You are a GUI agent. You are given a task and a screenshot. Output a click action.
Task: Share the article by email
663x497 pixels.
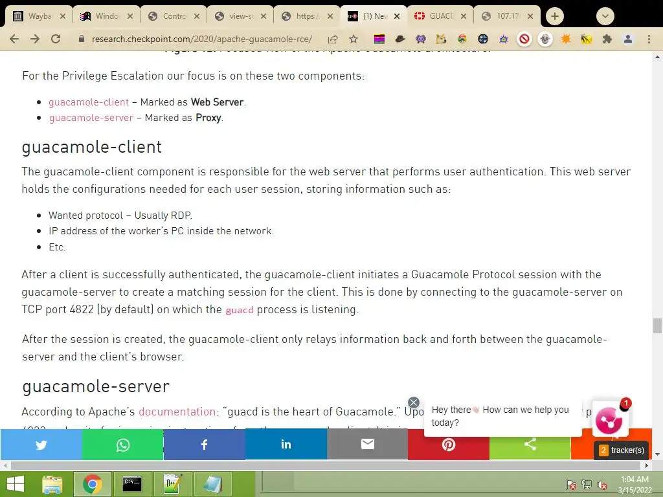pyautogui.click(x=368, y=444)
